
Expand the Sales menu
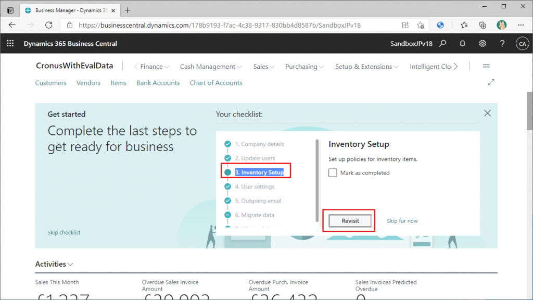pyautogui.click(x=263, y=67)
